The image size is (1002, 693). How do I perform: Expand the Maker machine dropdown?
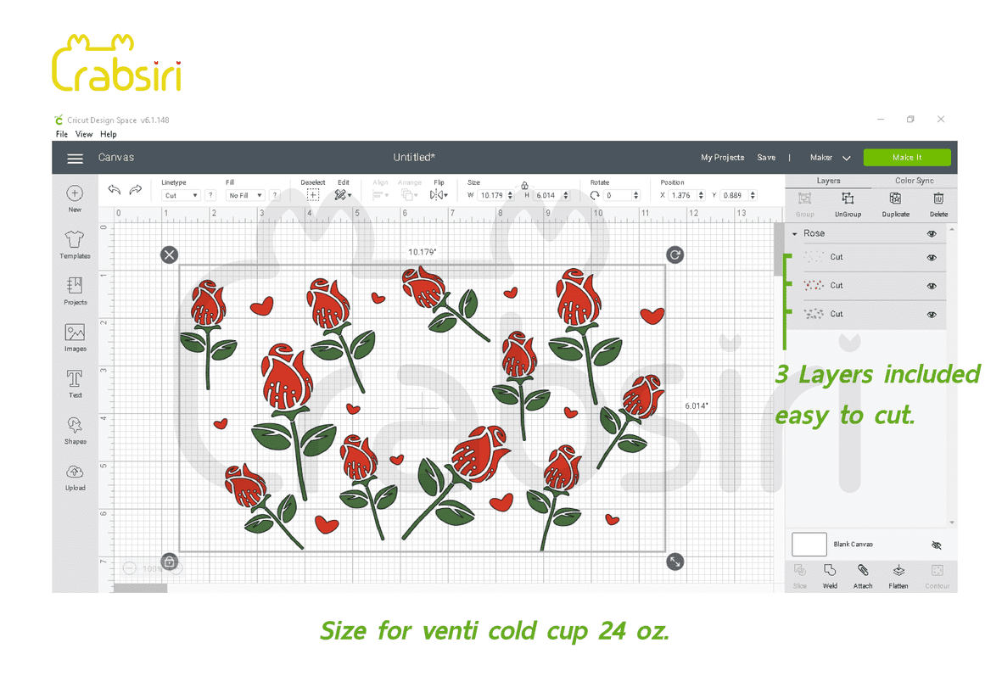pos(831,158)
